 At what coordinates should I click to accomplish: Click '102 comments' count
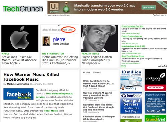91,112
